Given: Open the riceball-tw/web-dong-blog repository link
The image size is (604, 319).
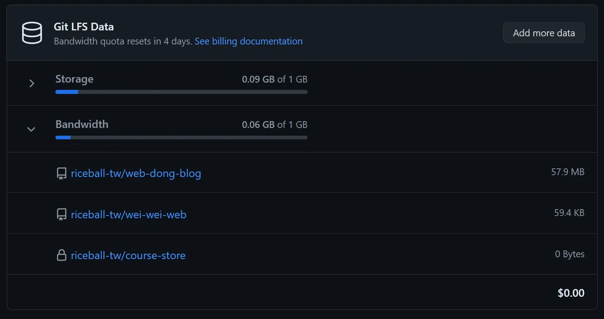Looking at the screenshot, I should (136, 173).
